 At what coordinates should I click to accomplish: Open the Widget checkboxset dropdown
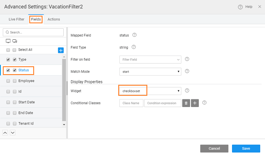[x=150, y=91]
